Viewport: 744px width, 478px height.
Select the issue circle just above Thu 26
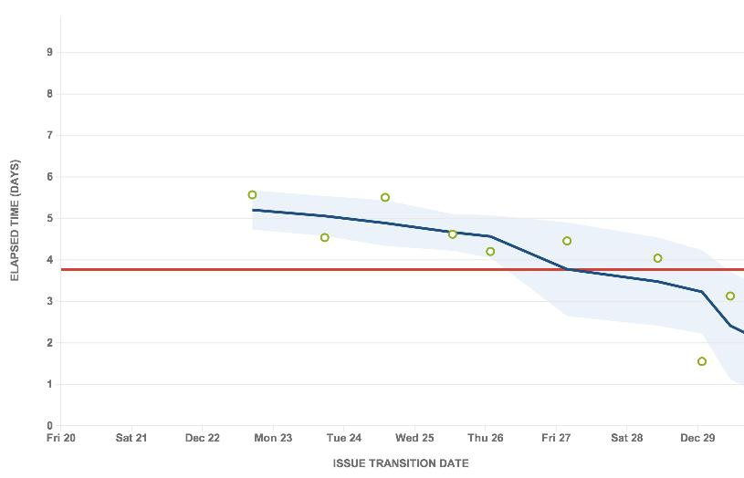point(490,252)
